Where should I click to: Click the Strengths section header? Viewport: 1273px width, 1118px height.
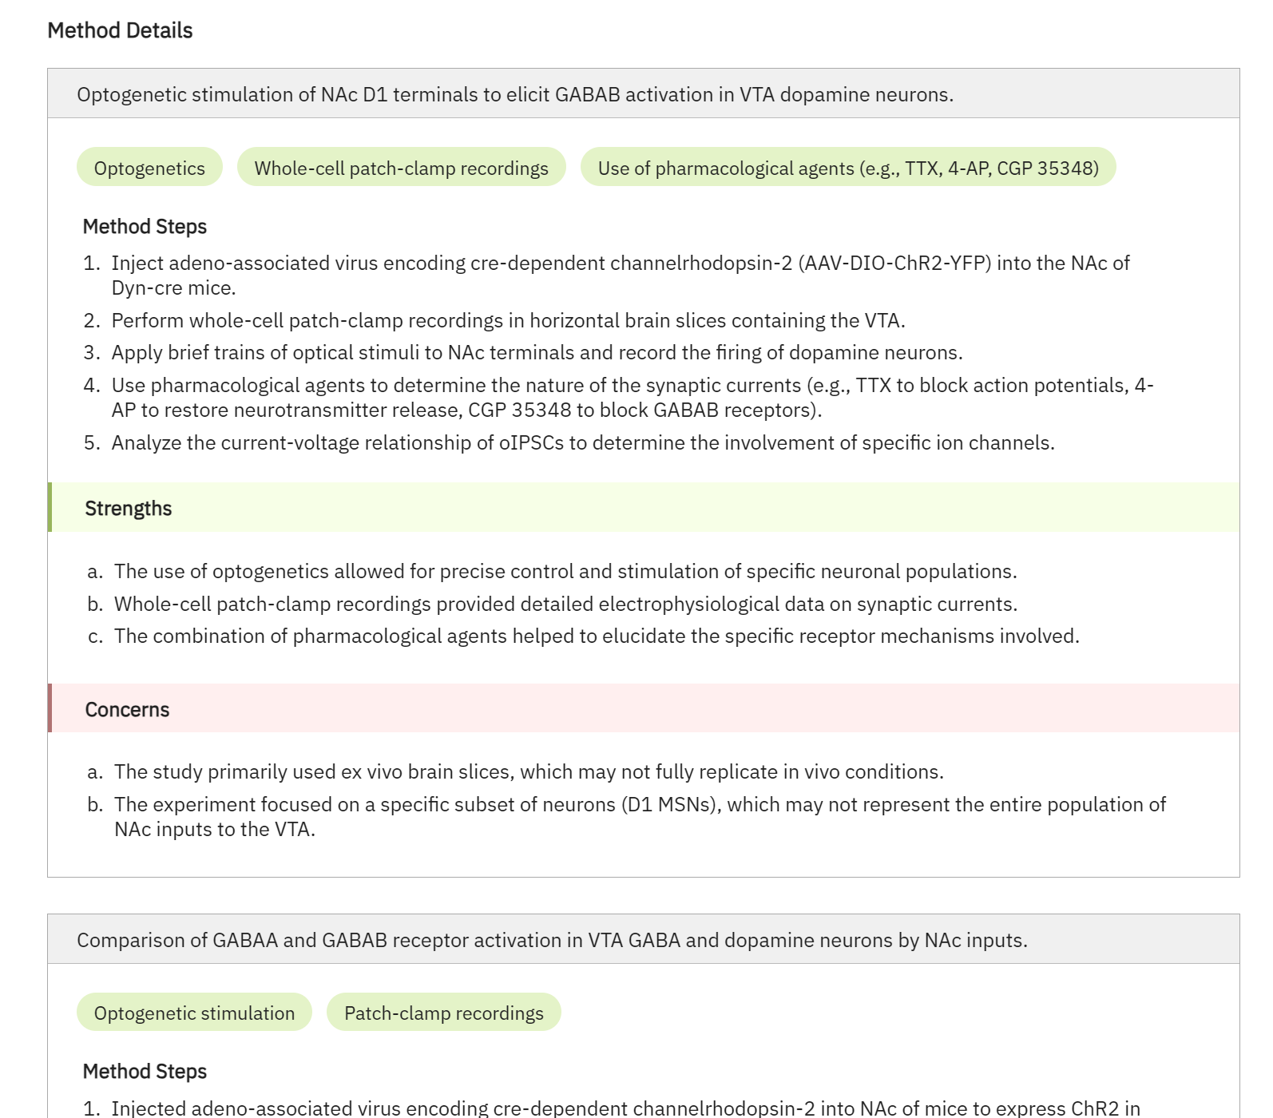644,507
